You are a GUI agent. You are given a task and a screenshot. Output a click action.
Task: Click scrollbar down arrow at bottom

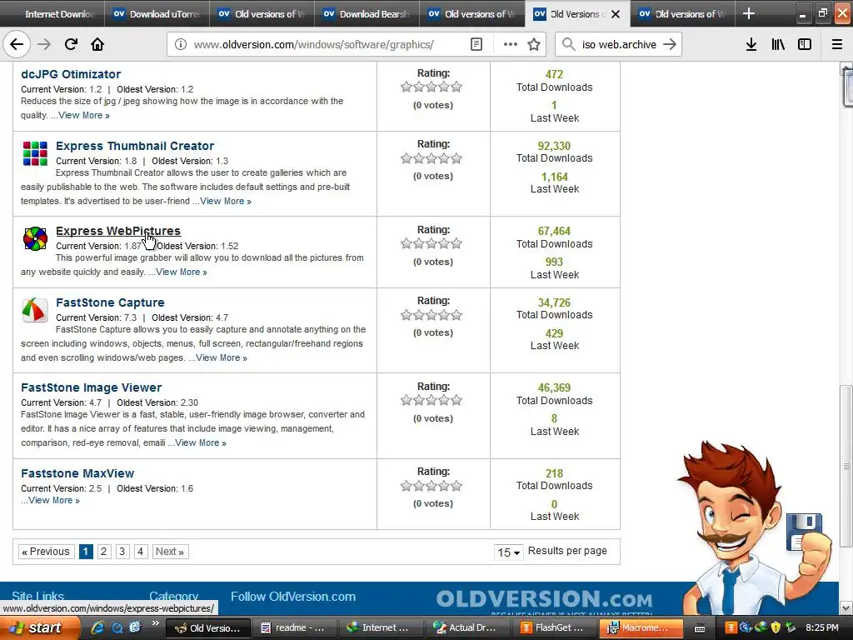tap(846, 607)
